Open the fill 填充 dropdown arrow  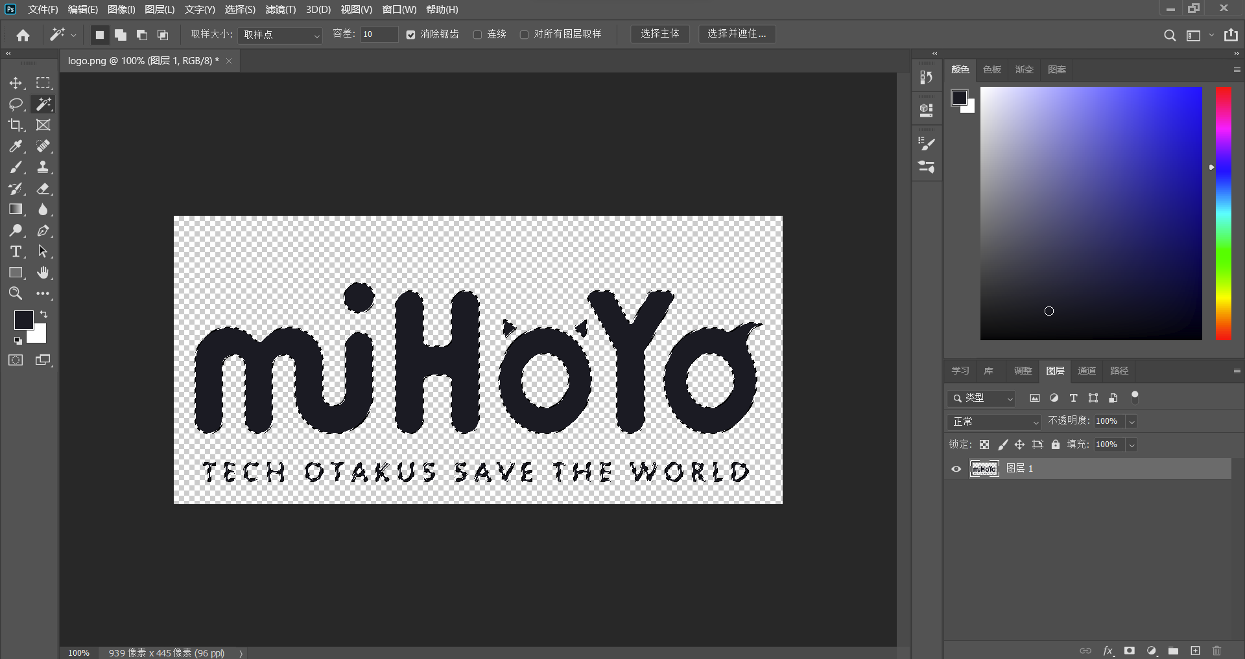1132,445
